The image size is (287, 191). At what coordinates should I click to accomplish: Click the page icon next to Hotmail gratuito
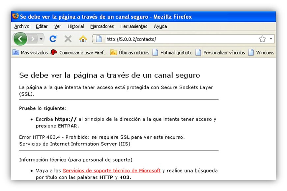click(x=156, y=52)
